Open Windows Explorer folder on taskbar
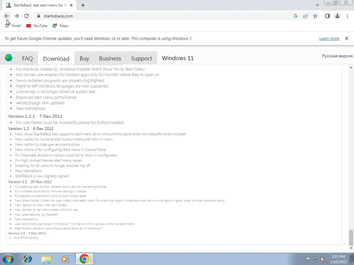The image size is (354, 265). [46, 259]
